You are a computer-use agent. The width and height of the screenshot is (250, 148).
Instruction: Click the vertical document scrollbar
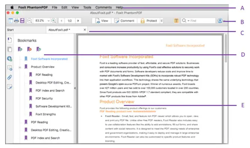click(x=226, y=48)
